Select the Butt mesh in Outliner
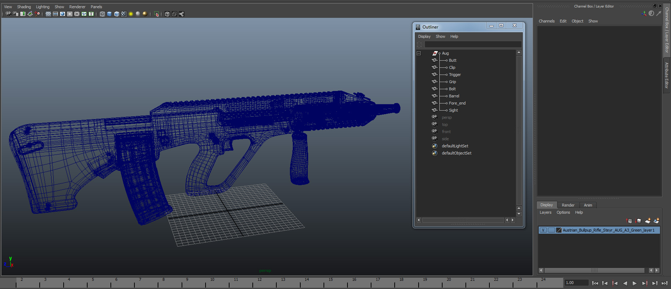The height and width of the screenshot is (289, 671). pos(453,60)
